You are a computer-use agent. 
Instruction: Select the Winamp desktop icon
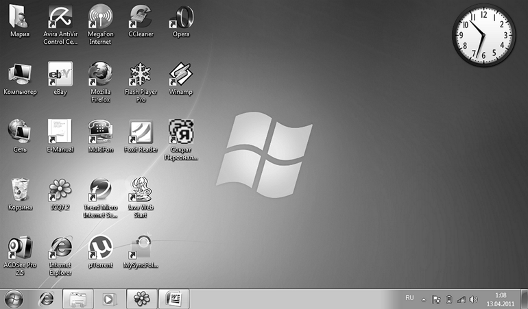point(181,74)
